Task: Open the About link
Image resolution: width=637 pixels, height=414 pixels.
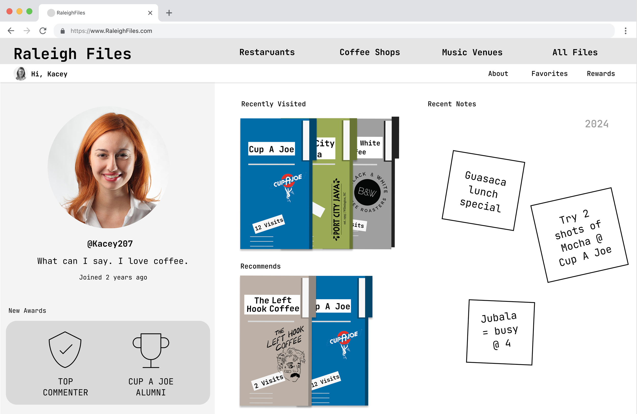Action: [498, 74]
